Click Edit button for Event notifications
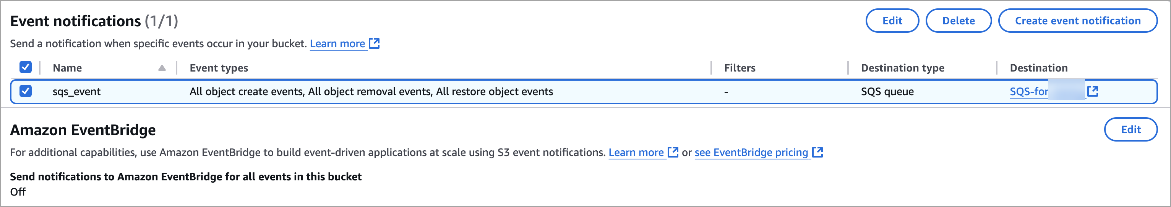This screenshot has width=1171, height=207. (x=892, y=21)
